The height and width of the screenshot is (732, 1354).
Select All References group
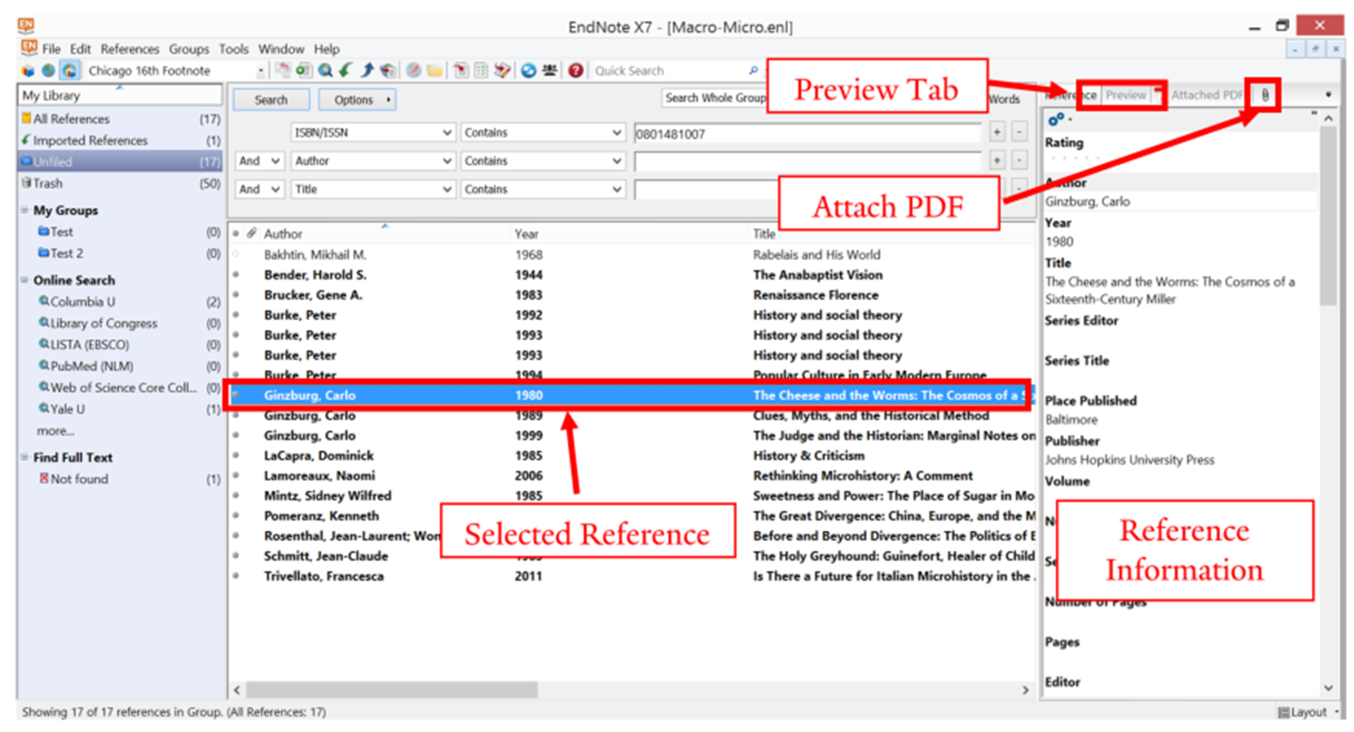coord(121,119)
